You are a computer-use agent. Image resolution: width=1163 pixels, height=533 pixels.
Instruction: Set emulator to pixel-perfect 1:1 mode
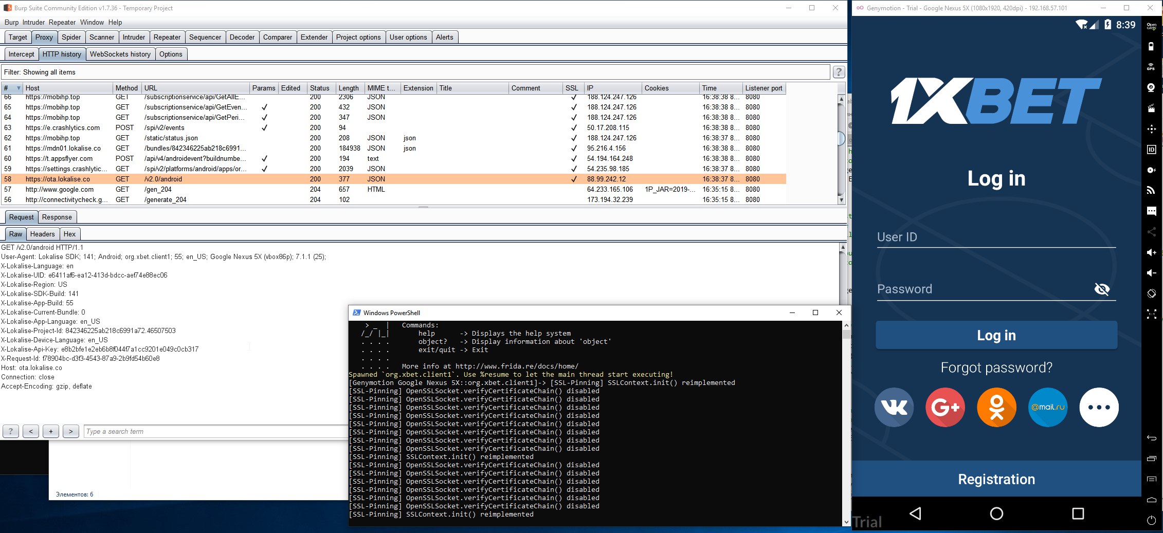pos(1152,314)
